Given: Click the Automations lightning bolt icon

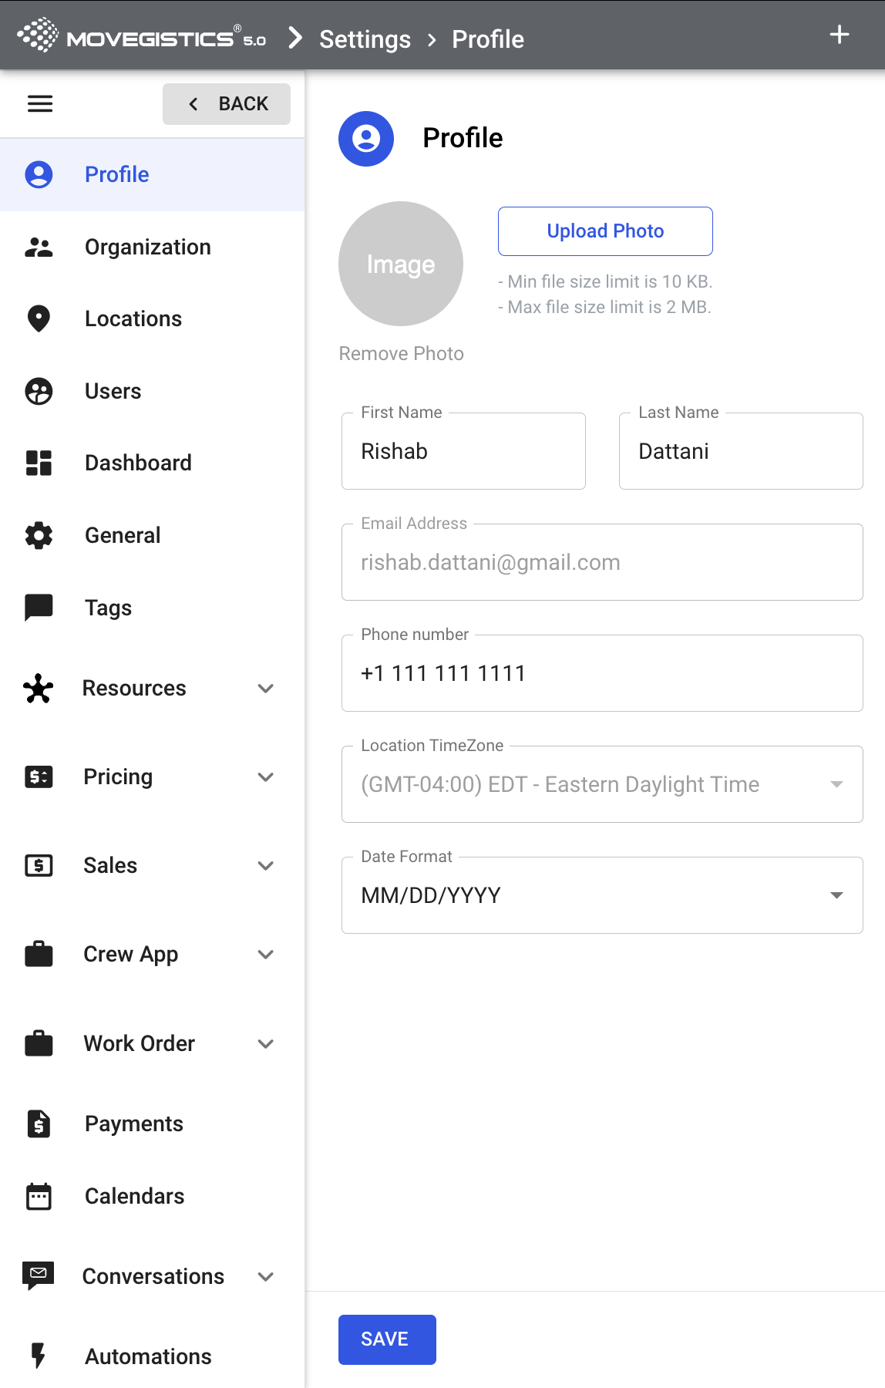Looking at the screenshot, I should pos(39,1356).
